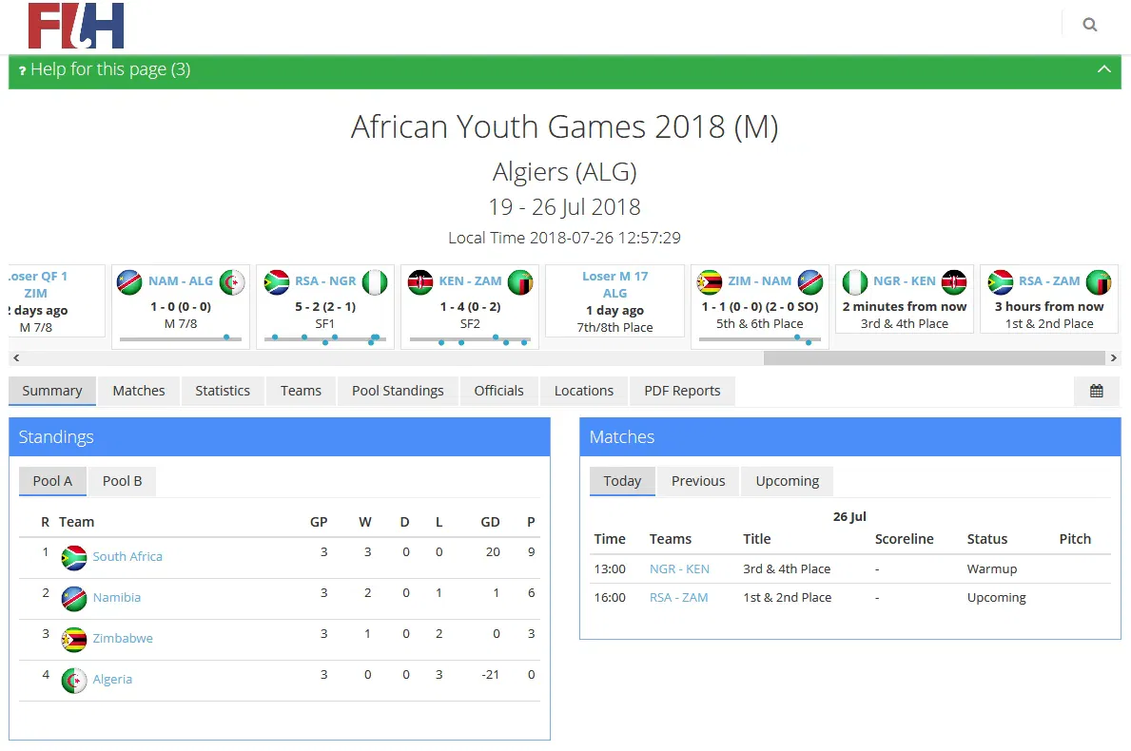Click a goal marker on RSA - NGR timeline
The image size is (1131, 751).
[304, 337]
